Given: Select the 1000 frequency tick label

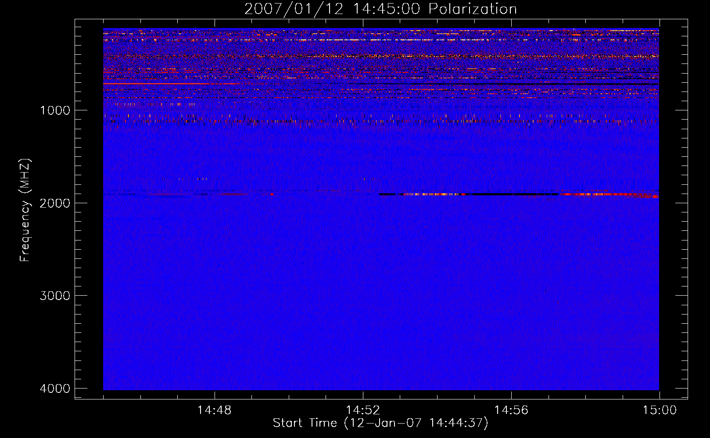Looking at the screenshot, I should click(55, 110).
